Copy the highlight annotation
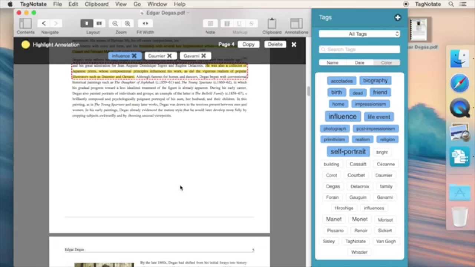This screenshot has height=267, width=475. coord(248,44)
